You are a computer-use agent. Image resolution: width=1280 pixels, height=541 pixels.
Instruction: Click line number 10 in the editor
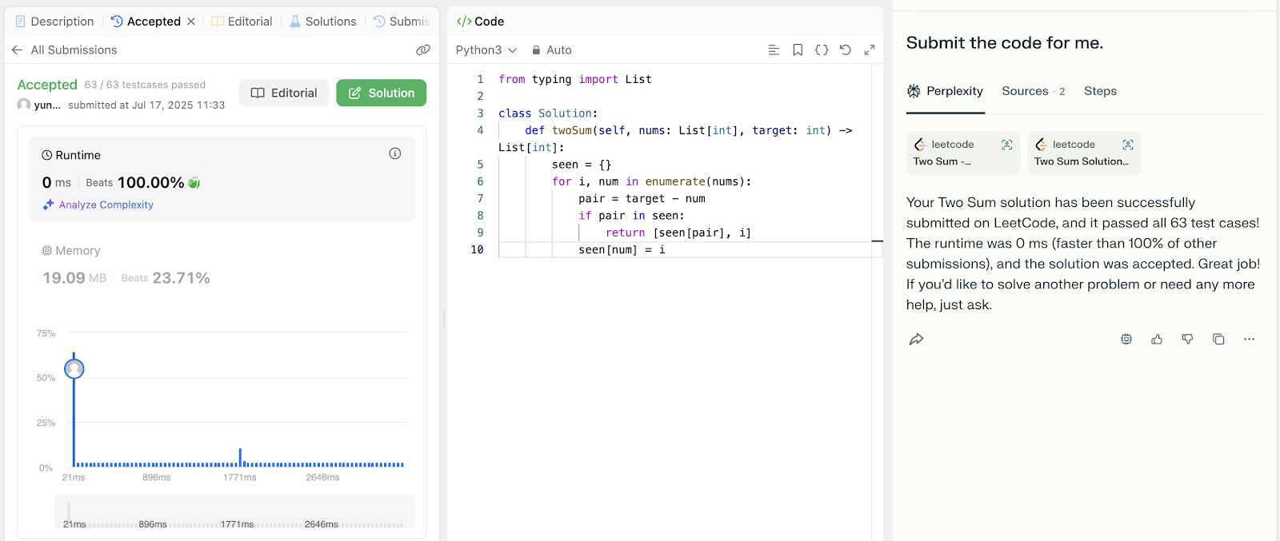(x=477, y=249)
